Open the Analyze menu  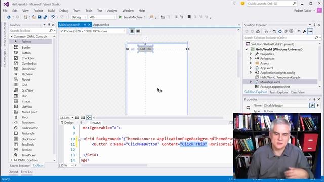(112, 10)
